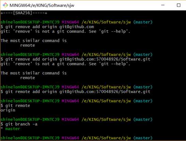Minimize the MINGW64 terminal window
Screen dimensions: 186x141
click(x=163, y=5)
